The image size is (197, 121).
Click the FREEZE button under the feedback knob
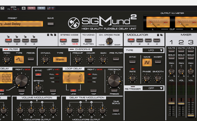(x=114, y=90)
